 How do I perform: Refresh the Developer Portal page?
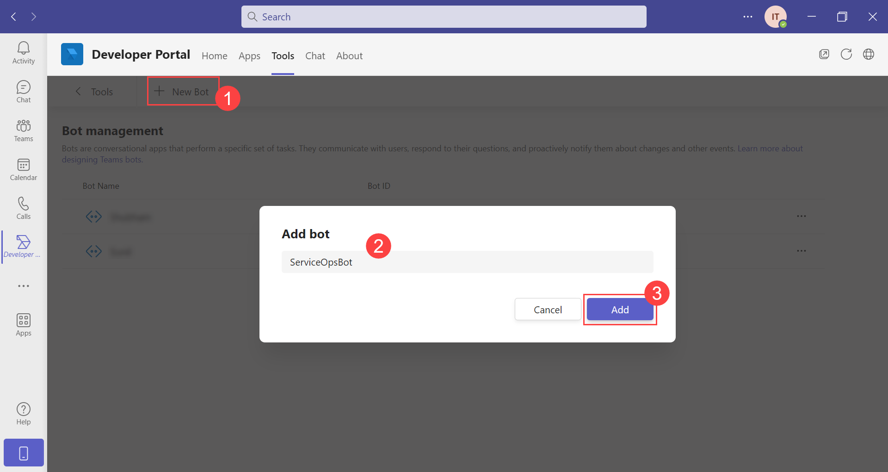(x=846, y=54)
